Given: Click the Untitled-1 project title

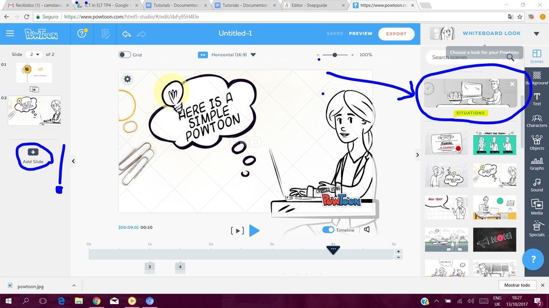Looking at the screenshot, I should (x=235, y=33).
